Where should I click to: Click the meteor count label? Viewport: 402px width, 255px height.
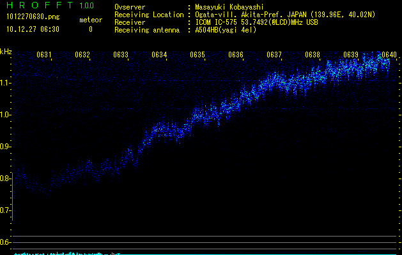click(91, 20)
